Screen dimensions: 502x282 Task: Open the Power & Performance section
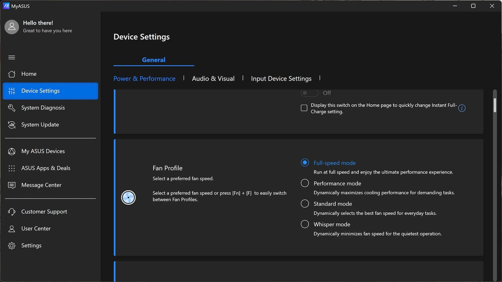point(144,79)
